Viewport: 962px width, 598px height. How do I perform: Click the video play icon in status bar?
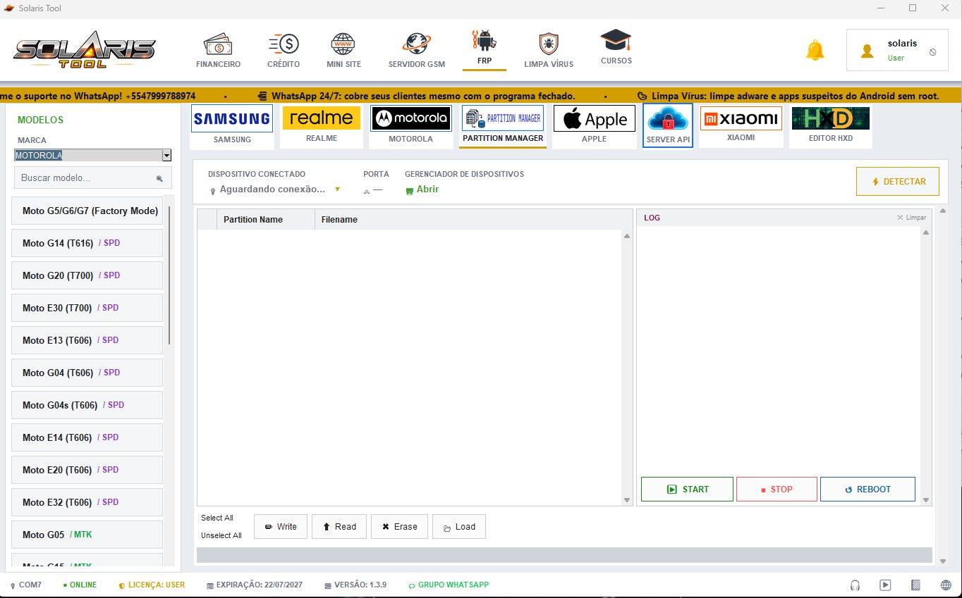tap(886, 585)
